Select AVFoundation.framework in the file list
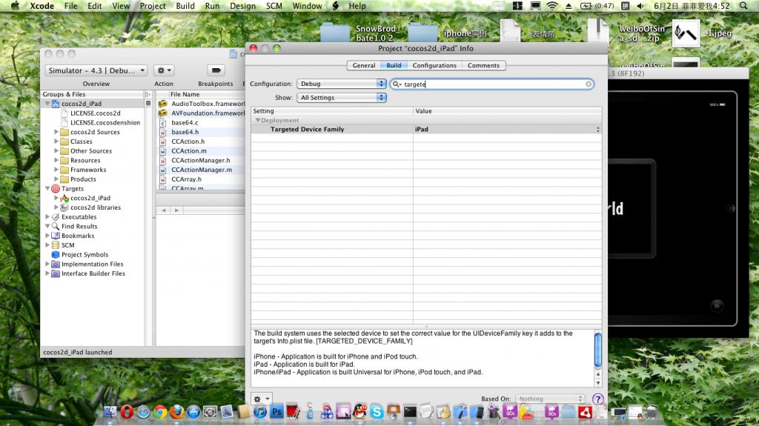 click(208, 113)
